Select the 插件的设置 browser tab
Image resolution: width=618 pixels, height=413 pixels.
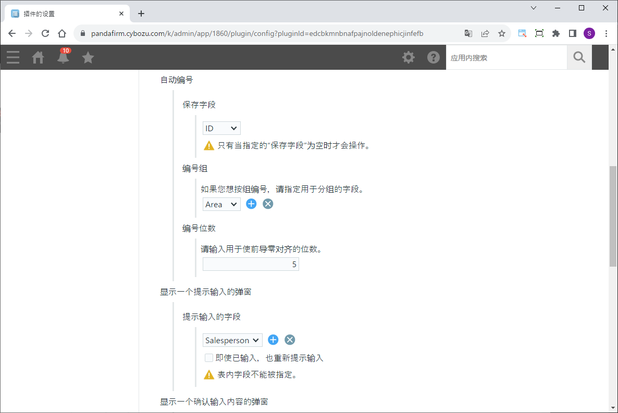click(x=65, y=14)
